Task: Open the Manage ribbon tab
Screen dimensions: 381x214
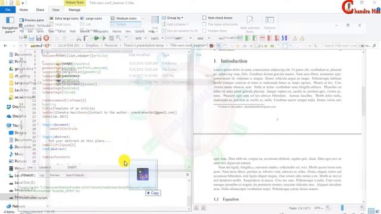Action: 74,10
